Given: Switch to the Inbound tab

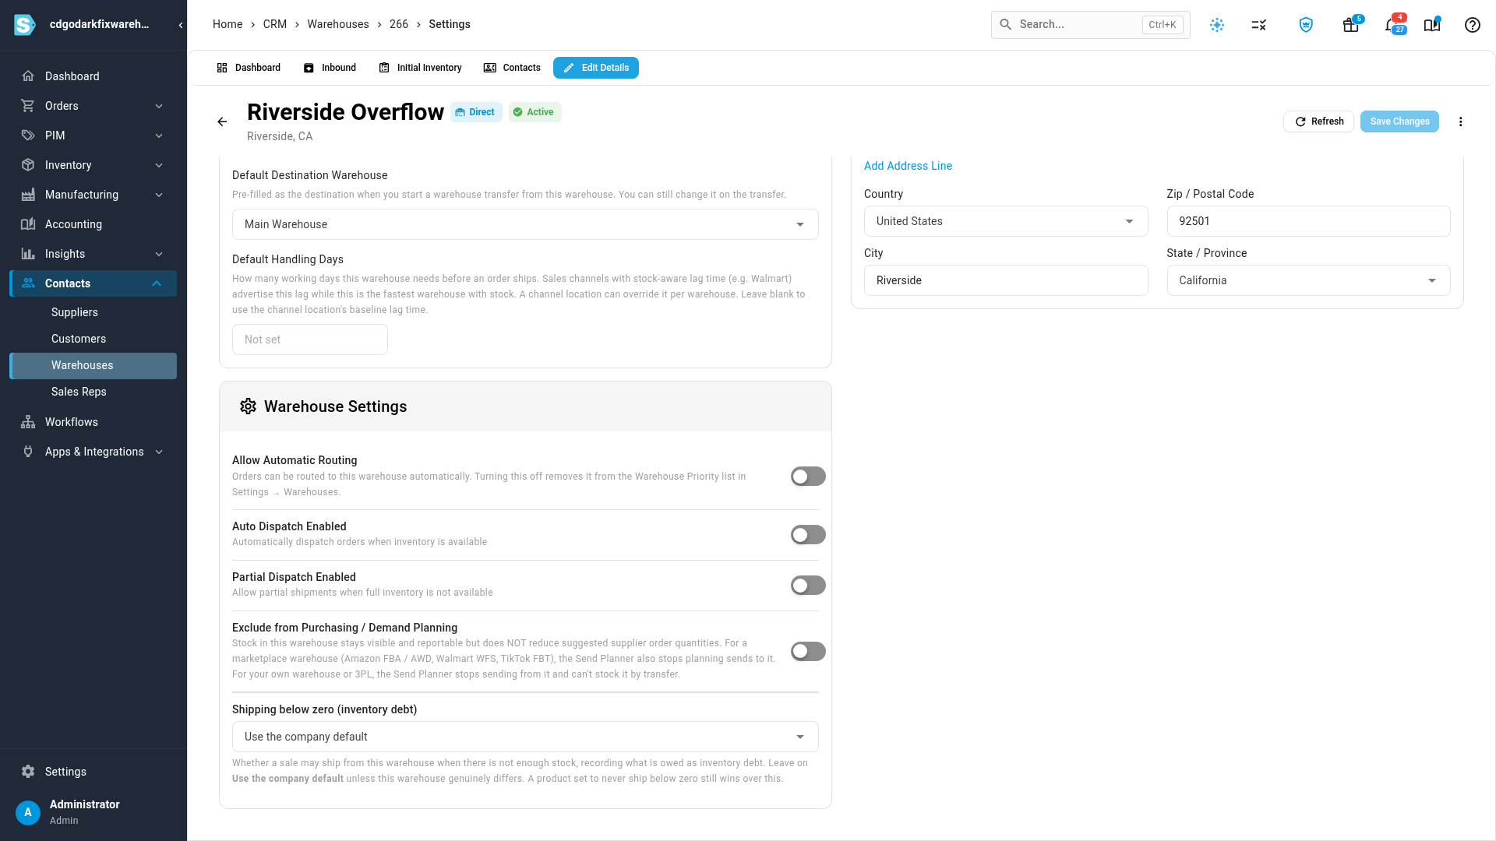Looking at the screenshot, I should 330,68.
